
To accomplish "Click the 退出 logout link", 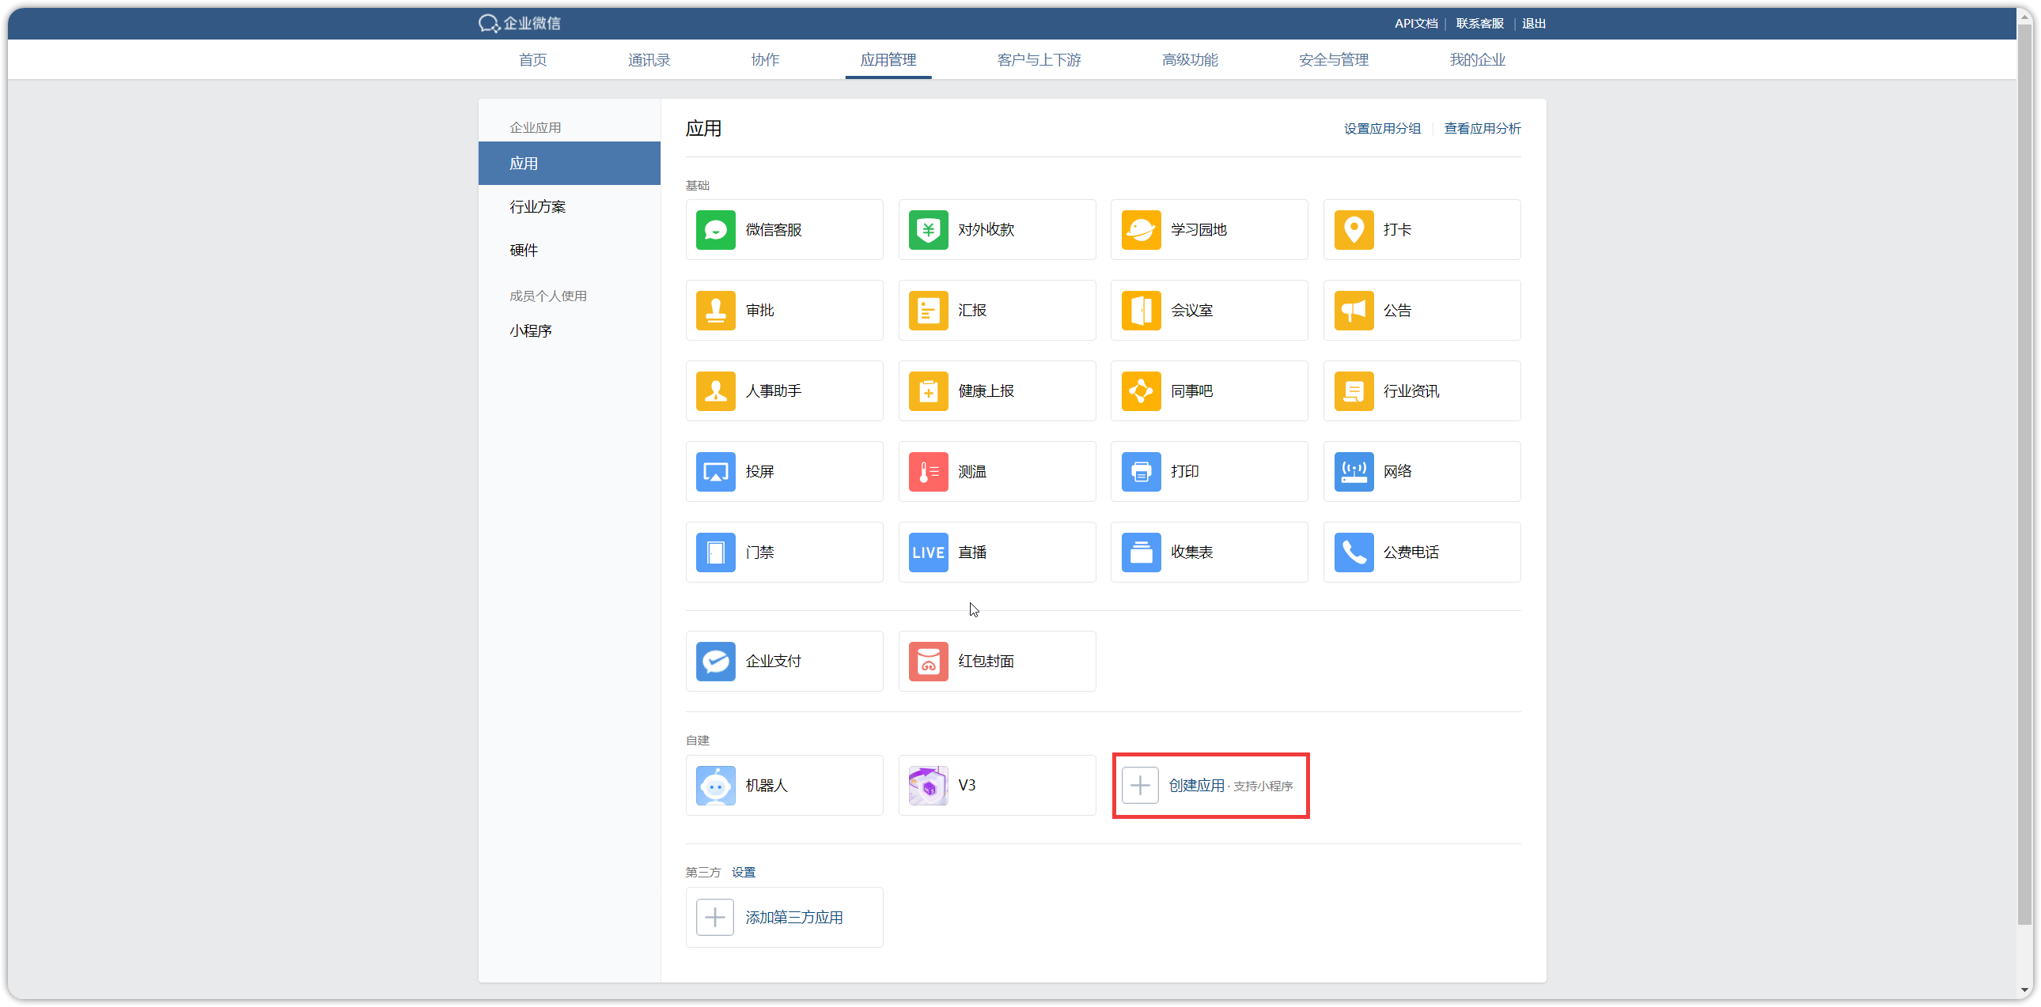I will 1534,24.
